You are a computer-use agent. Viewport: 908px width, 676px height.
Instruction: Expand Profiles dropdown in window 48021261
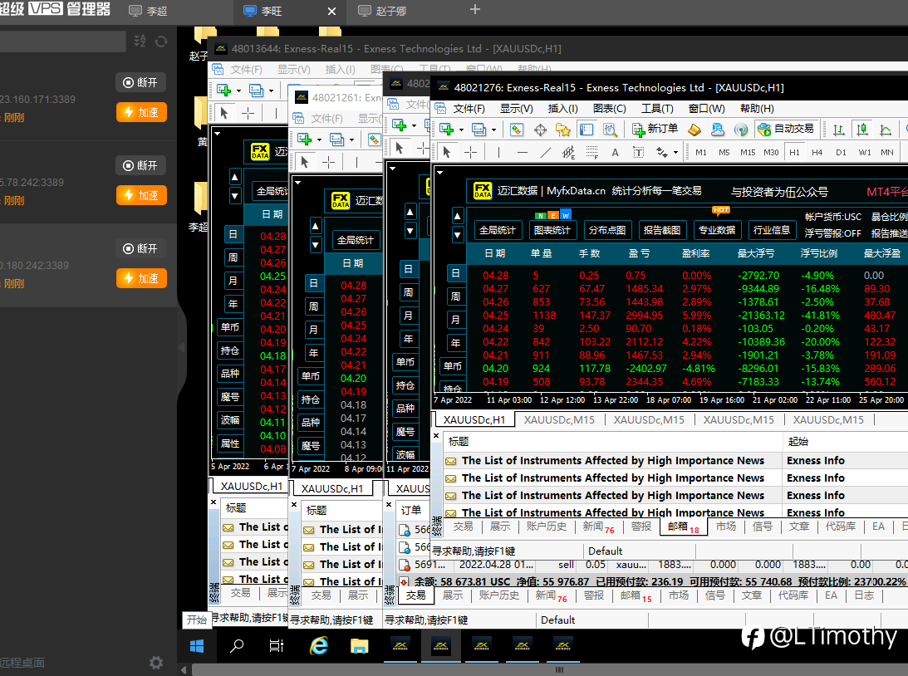pyautogui.click(x=351, y=140)
